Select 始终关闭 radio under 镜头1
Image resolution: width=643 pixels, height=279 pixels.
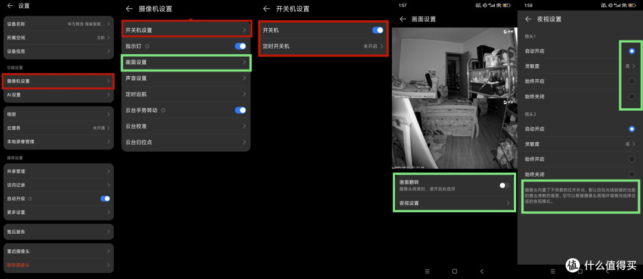(632, 97)
